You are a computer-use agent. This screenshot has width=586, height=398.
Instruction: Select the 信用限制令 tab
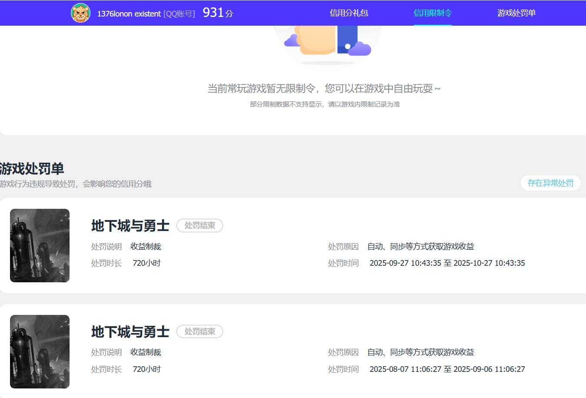433,13
